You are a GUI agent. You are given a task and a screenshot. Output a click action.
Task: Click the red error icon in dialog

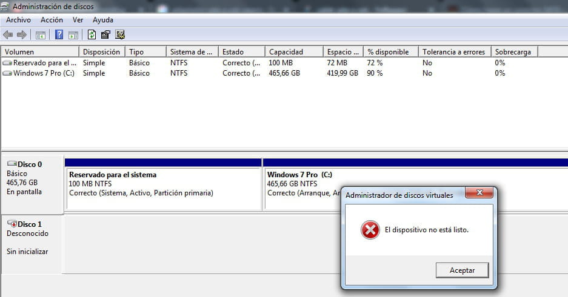coord(370,230)
